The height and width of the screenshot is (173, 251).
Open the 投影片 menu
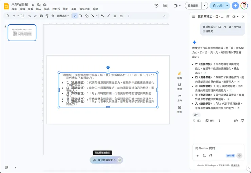[x=56, y=9]
